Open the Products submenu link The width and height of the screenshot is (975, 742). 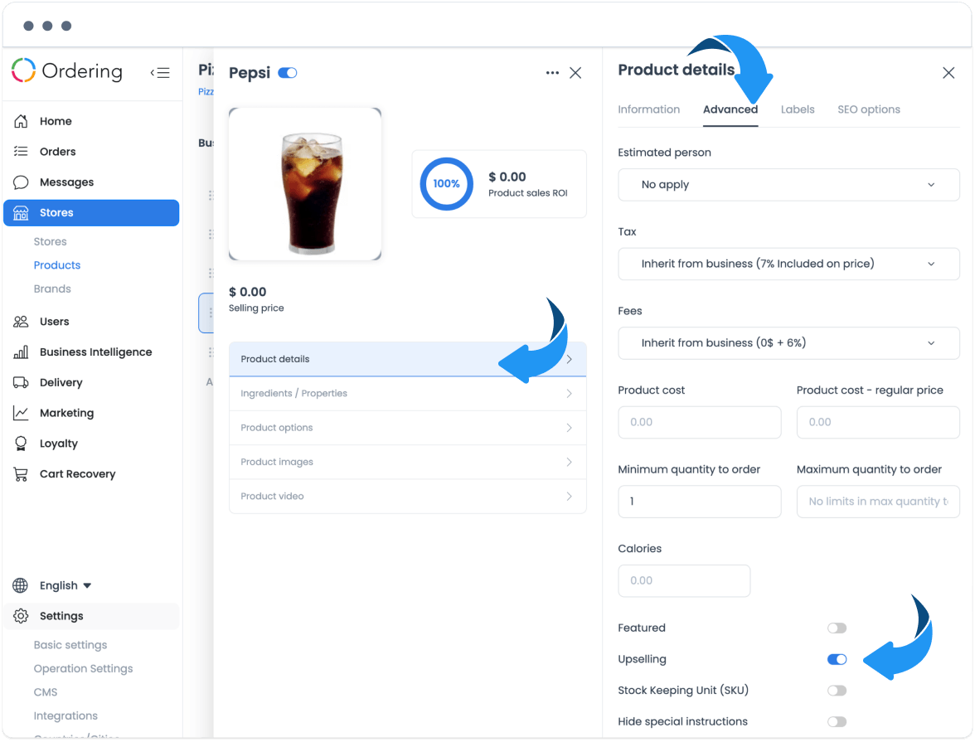pyautogui.click(x=57, y=265)
